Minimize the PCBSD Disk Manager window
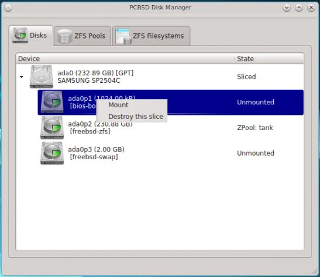The image size is (320, 277). [x=287, y=8]
